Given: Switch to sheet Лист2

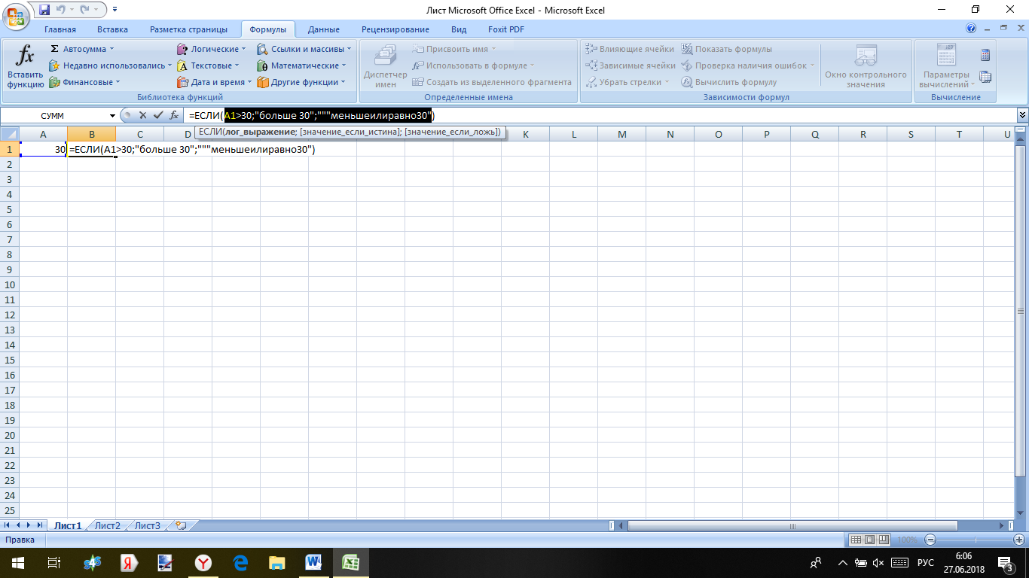Looking at the screenshot, I should (x=107, y=525).
